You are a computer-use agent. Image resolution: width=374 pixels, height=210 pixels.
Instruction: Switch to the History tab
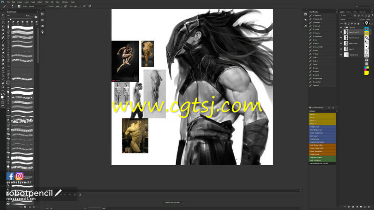[x=349, y=12]
